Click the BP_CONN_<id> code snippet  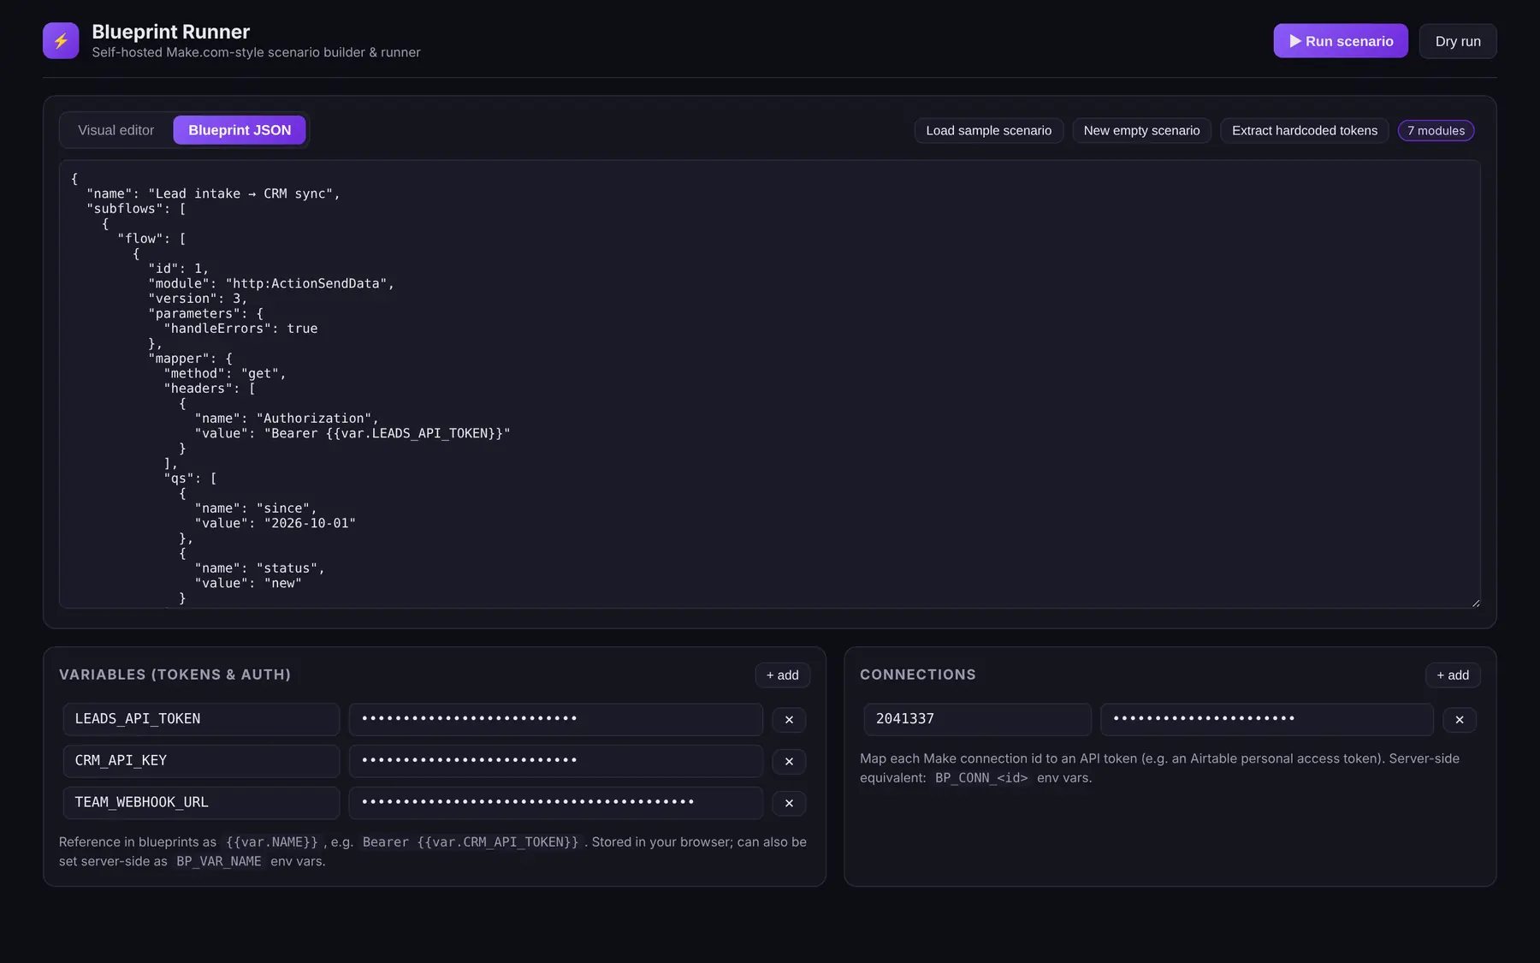point(981,778)
